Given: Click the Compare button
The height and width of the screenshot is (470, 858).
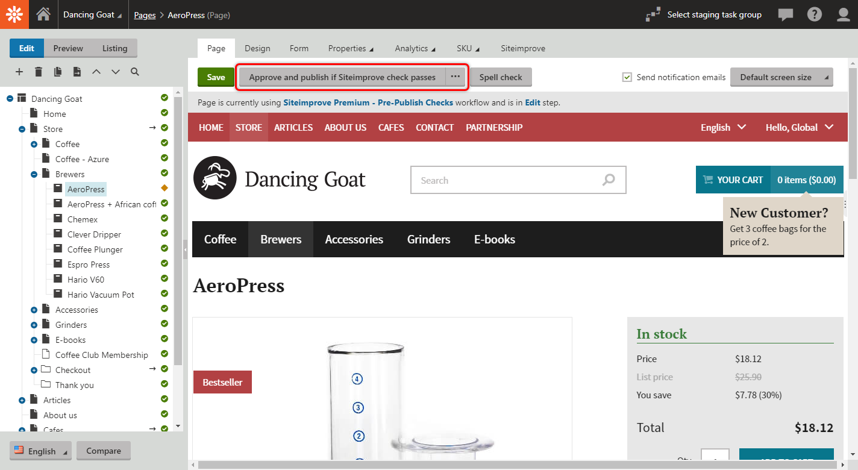Looking at the screenshot, I should pos(104,450).
